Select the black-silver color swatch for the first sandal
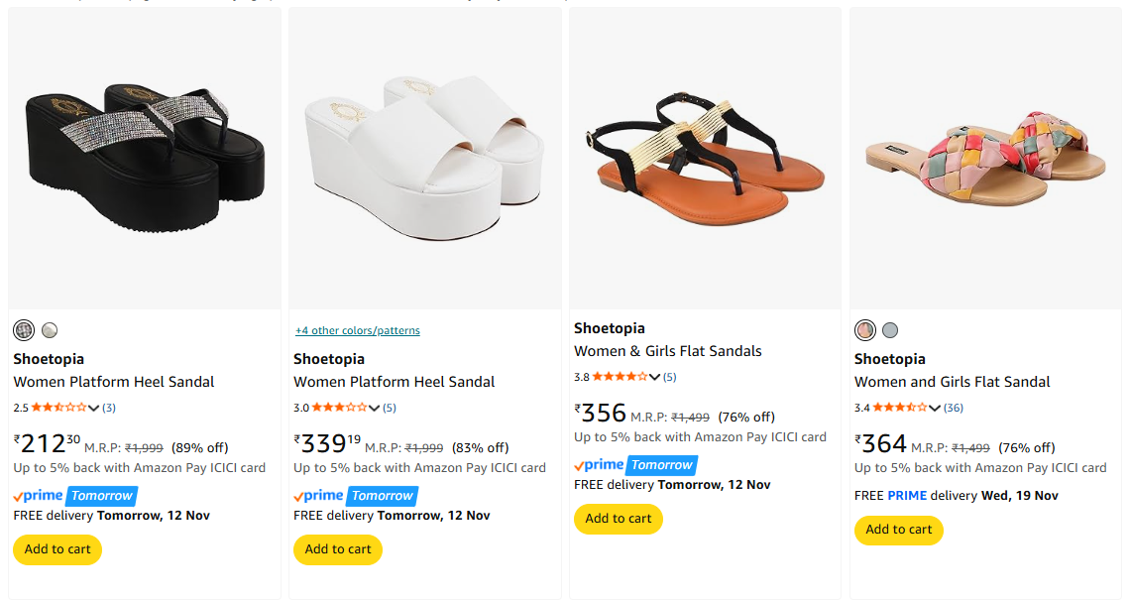Image resolution: width=1130 pixels, height=600 pixels. tap(24, 330)
